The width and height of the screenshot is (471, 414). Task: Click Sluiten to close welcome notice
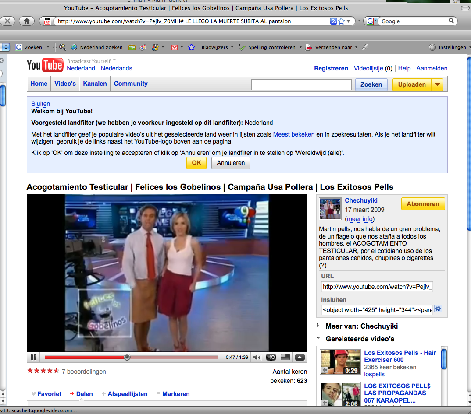[x=40, y=104]
